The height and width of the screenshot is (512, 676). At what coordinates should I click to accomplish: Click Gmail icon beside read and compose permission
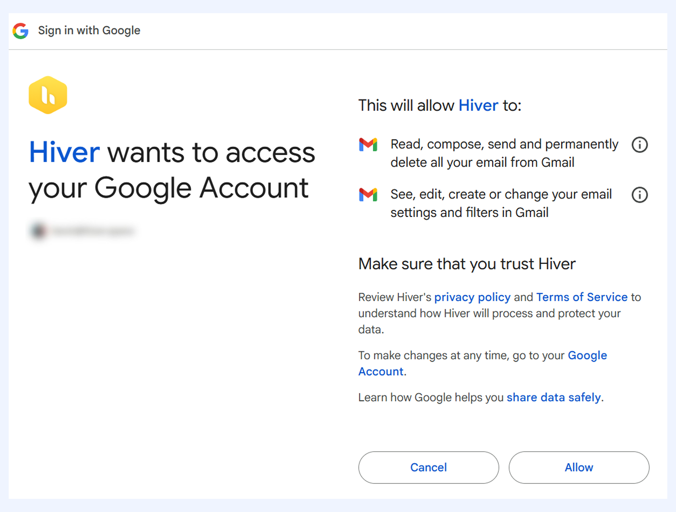click(x=368, y=144)
